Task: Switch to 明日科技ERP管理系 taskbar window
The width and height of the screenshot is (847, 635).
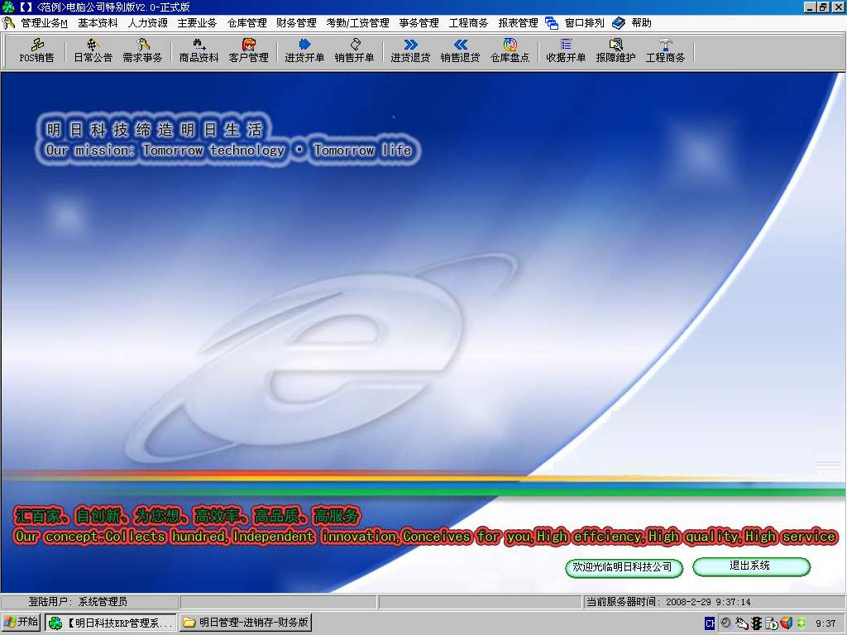Action: [x=112, y=623]
